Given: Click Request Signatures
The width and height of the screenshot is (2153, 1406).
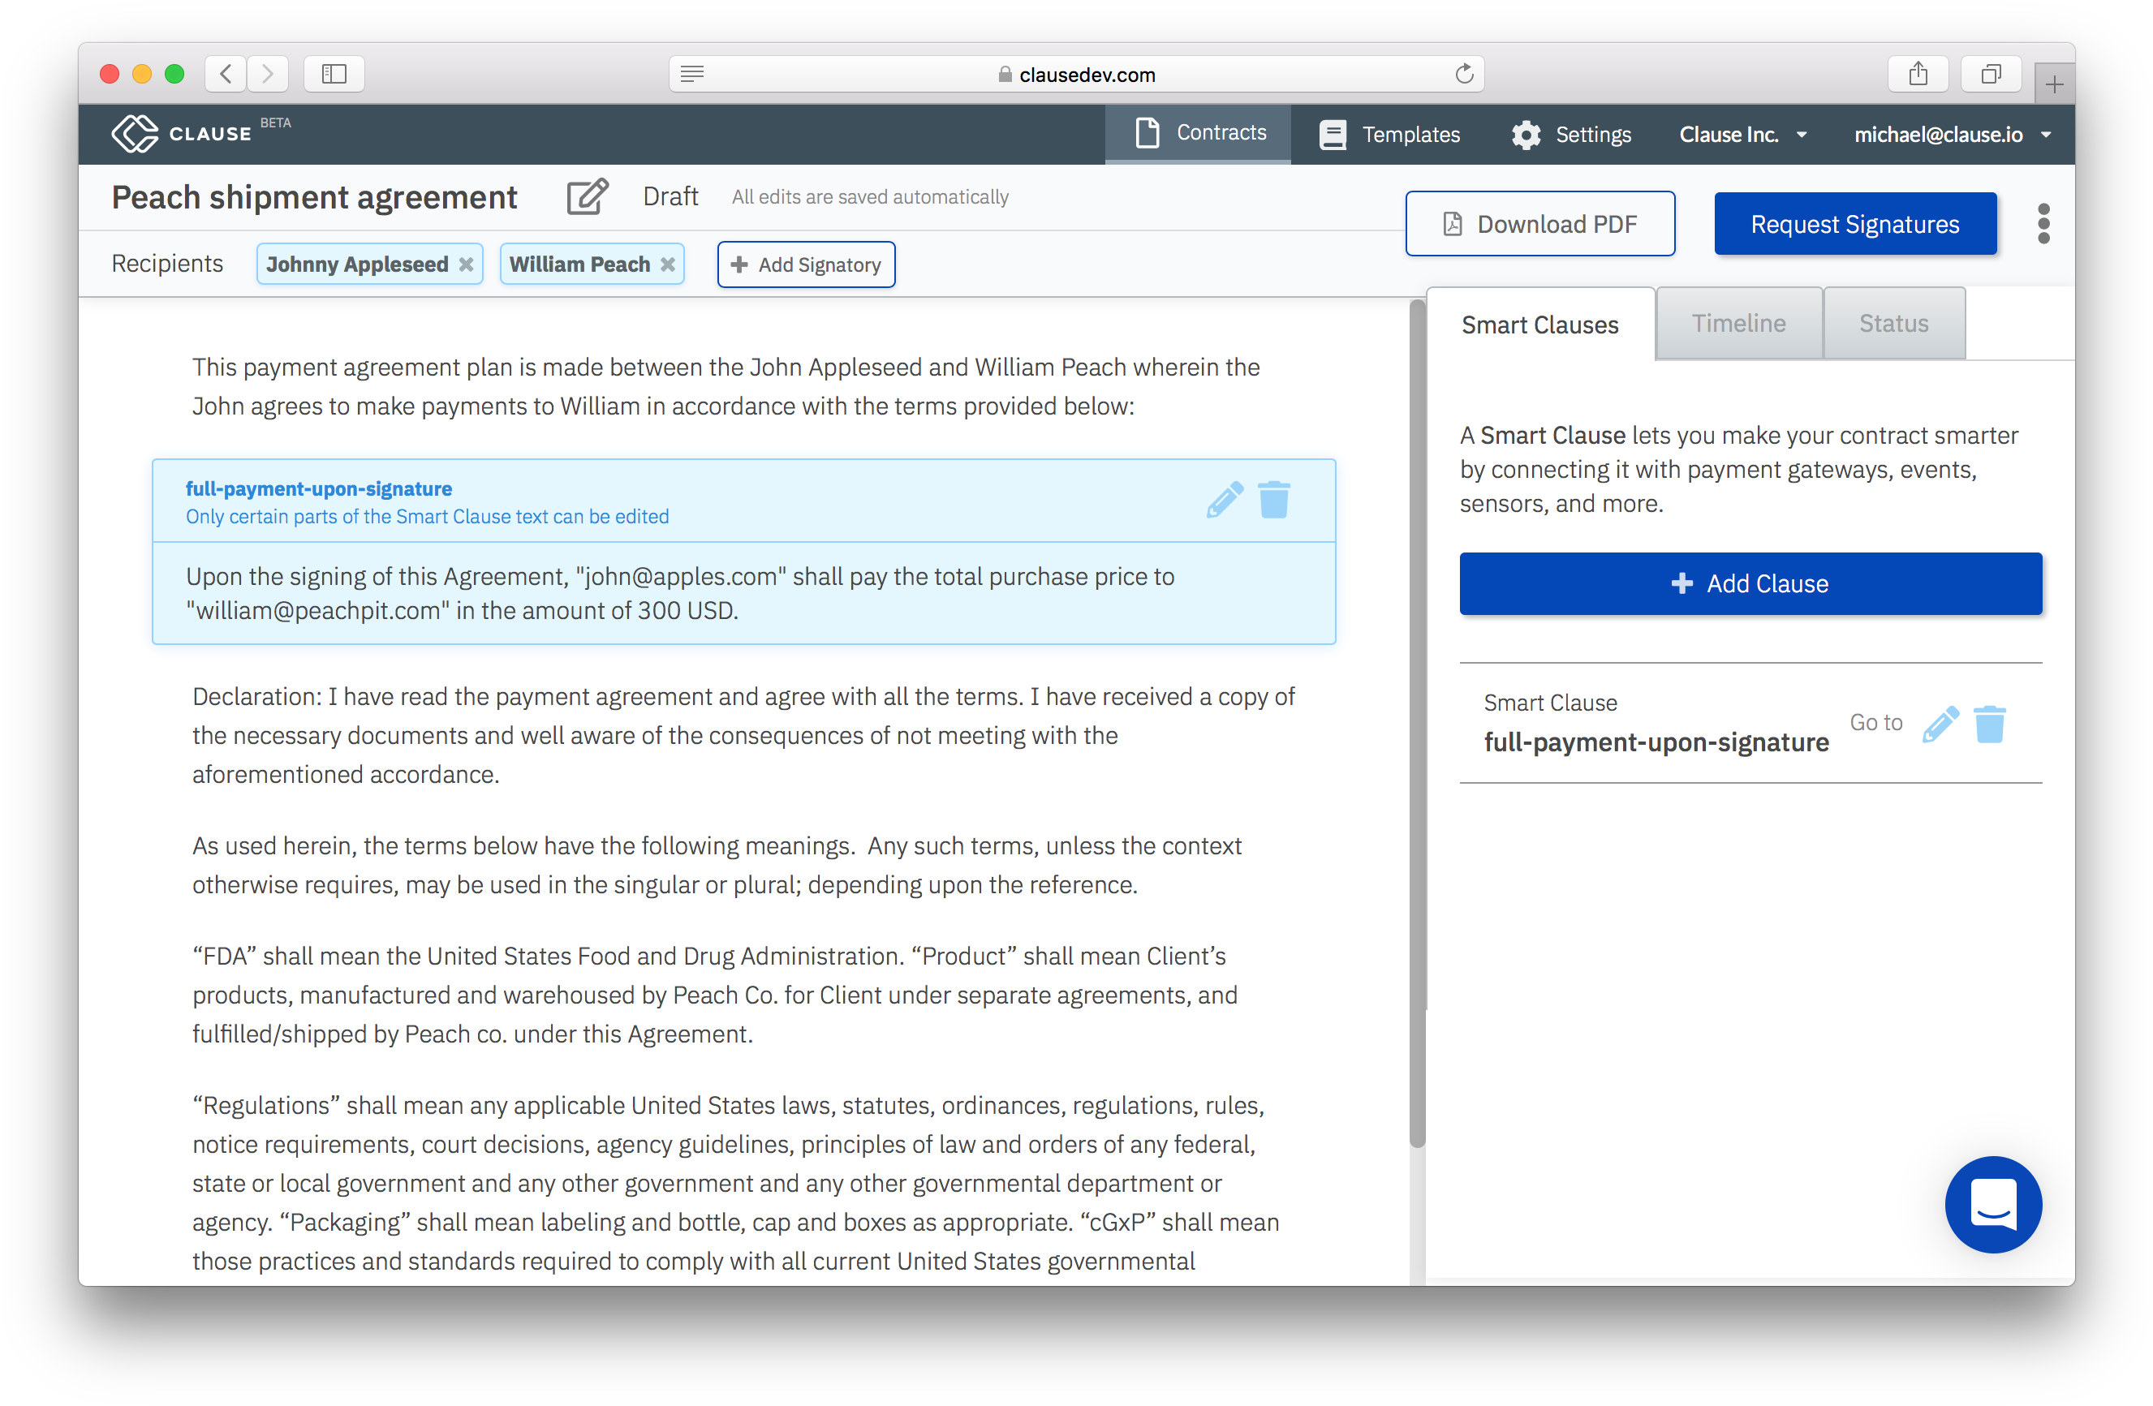Looking at the screenshot, I should [1854, 223].
